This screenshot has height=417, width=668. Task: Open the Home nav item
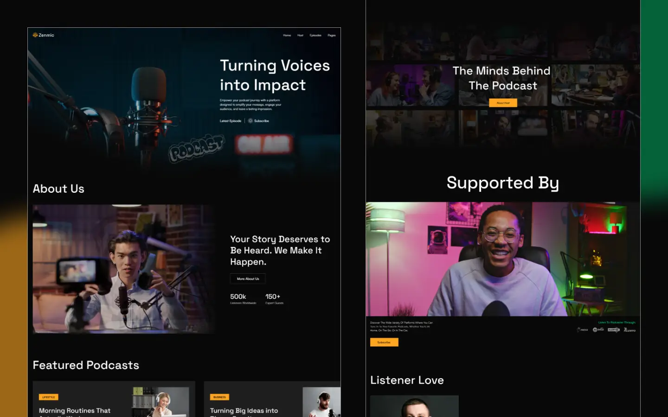pos(287,35)
